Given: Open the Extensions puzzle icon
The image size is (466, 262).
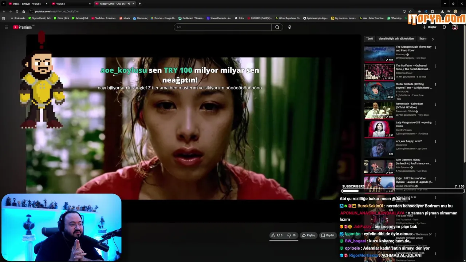Looking at the screenshot, I should pyautogui.click(x=433, y=11).
